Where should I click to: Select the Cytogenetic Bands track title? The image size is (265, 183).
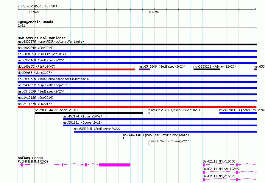[35, 22]
